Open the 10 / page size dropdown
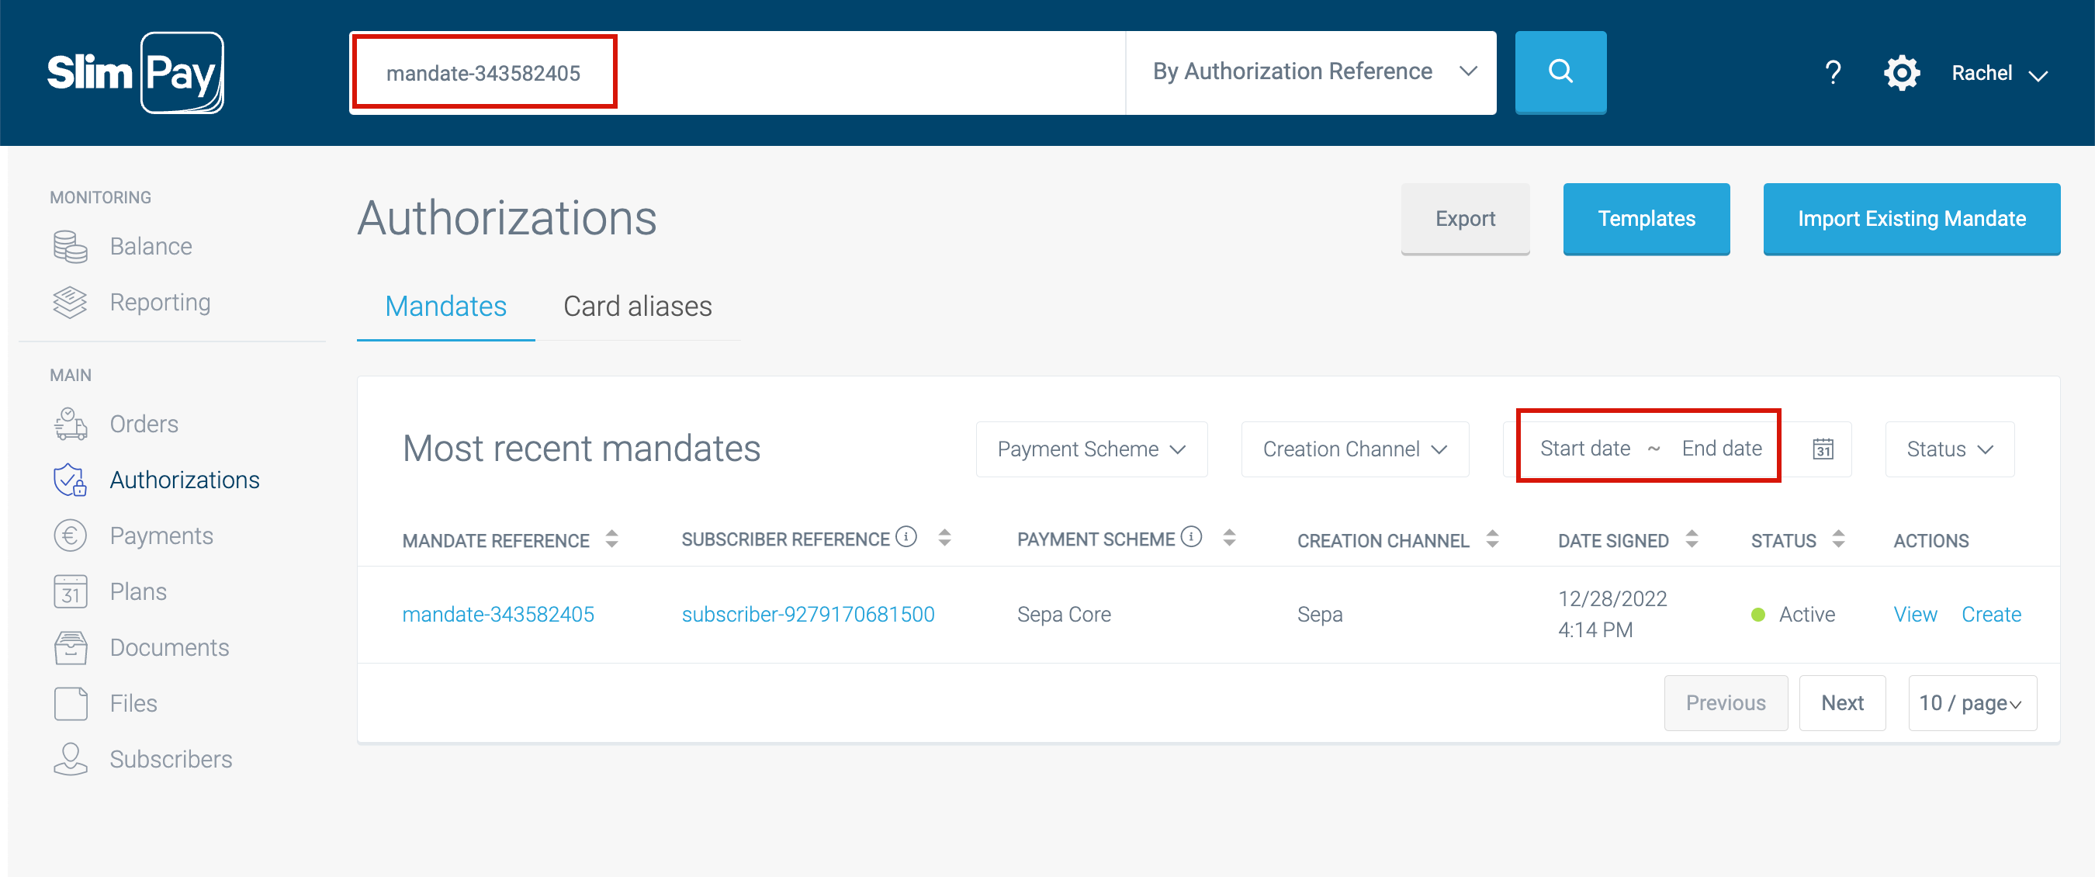2095x877 pixels. [x=1972, y=703]
